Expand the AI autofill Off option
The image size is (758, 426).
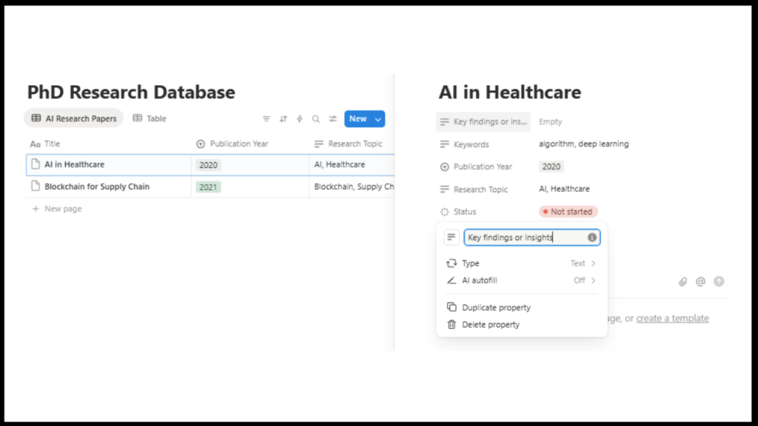[x=522, y=280]
